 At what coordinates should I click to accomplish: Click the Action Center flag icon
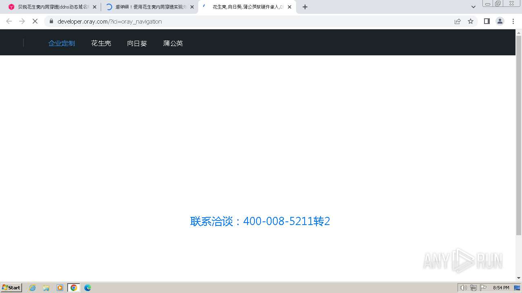[x=483, y=288]
